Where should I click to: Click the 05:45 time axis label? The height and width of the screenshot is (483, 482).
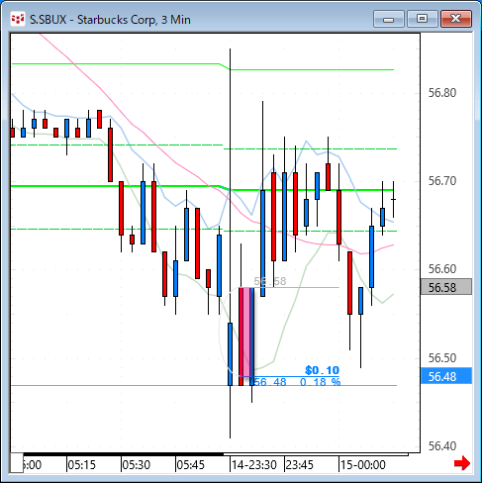tap(191, 465)
